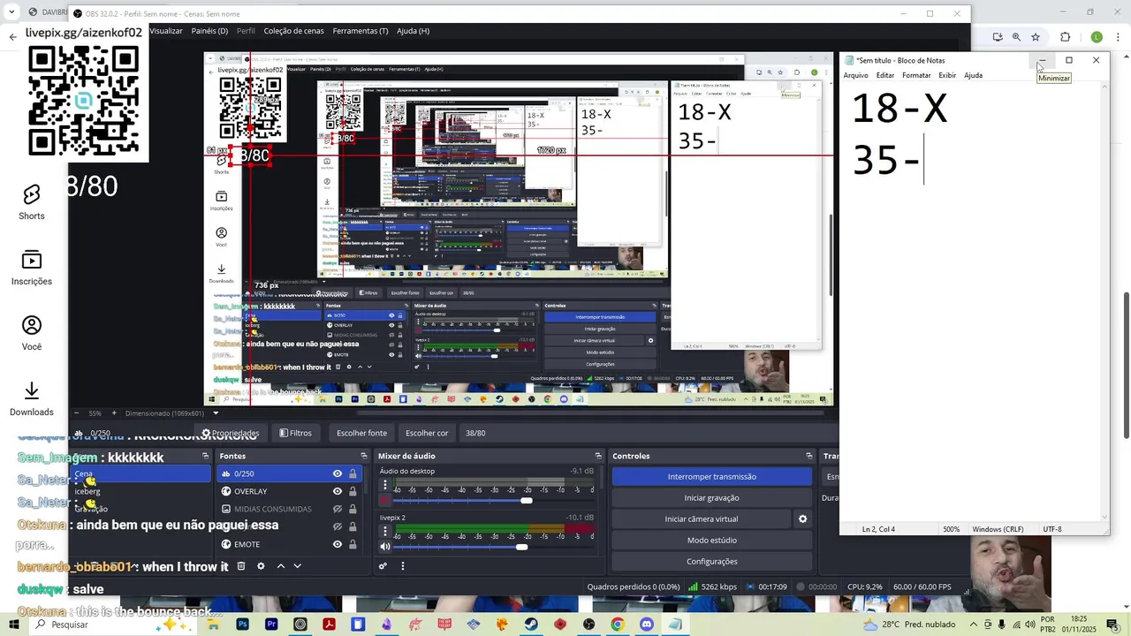Open Notepad Formatar menu
The height and width of the screenshot is (636, 1131).
(x=916, y=75)
